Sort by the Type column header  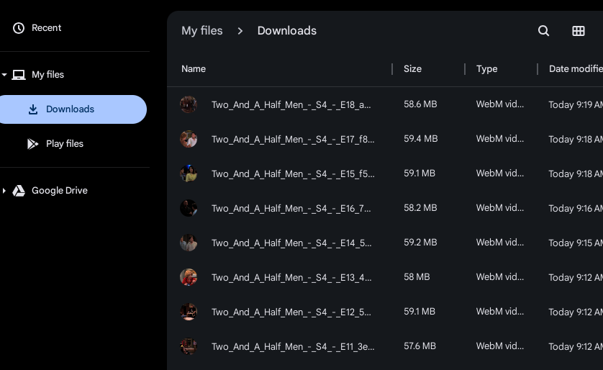point(487,69)
